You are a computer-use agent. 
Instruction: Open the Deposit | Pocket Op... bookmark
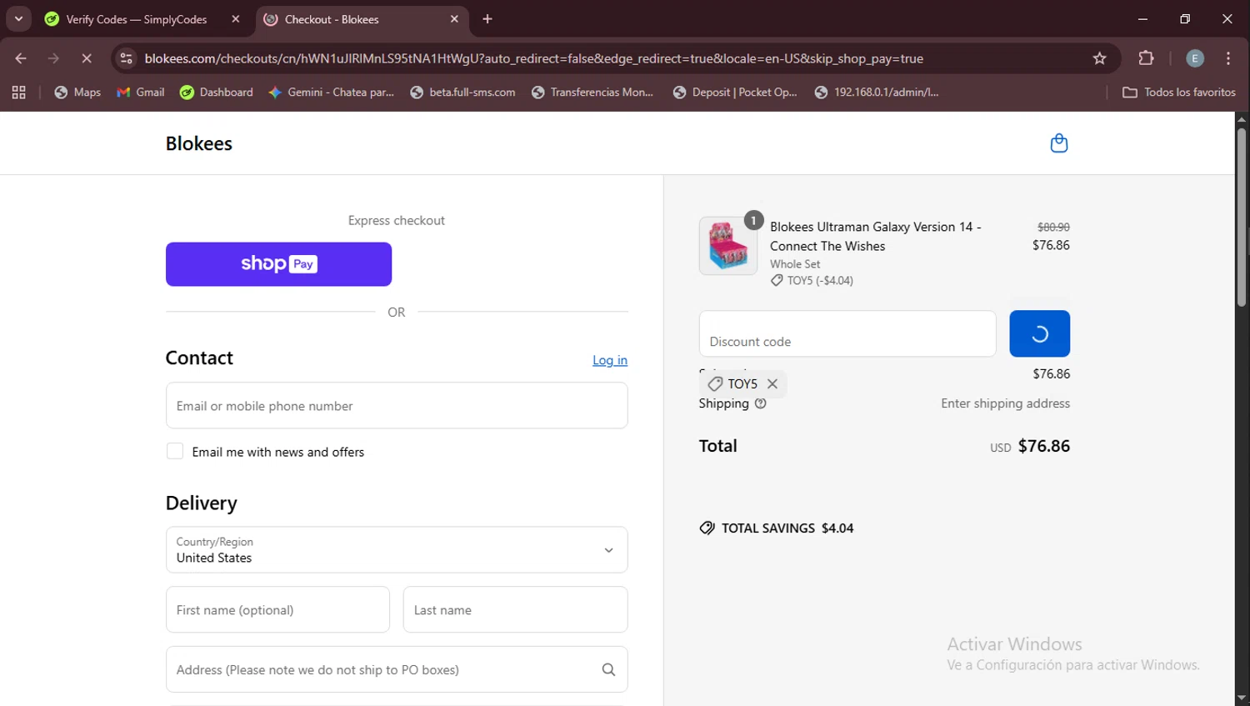pyautogui.click(x=735, y=93)
